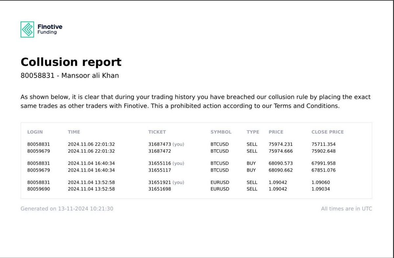The height and width of the screenshot is (258, 394).
Task: Click the EURUSD symbol in ticket 31651921 row
Action: point(220,182)
